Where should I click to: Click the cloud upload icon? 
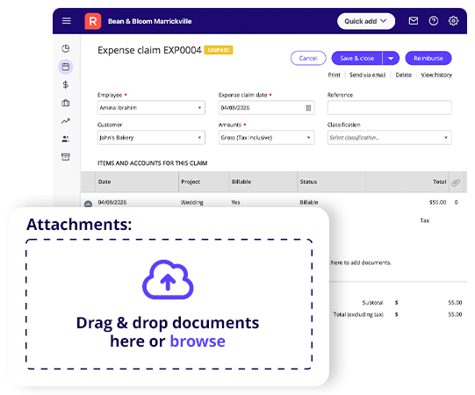coord(168,279)
